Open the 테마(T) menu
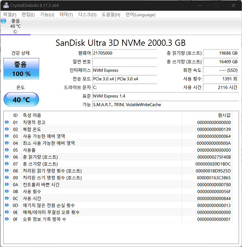This screenshot has width=242, height=247. click(x=66, y=15)
